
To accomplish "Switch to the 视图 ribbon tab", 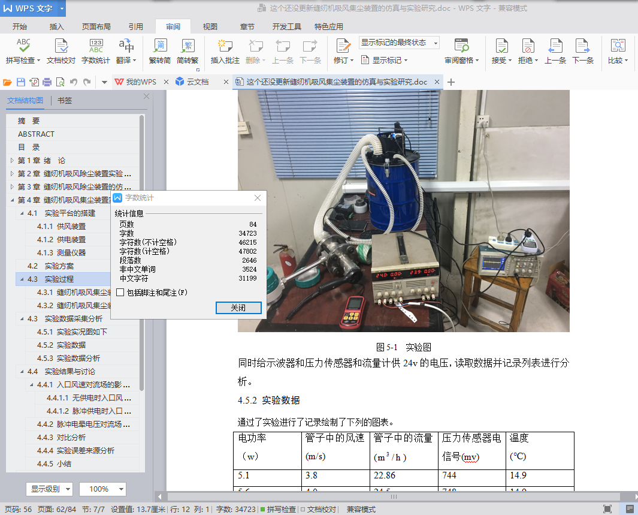I will (x=210, y=26).
